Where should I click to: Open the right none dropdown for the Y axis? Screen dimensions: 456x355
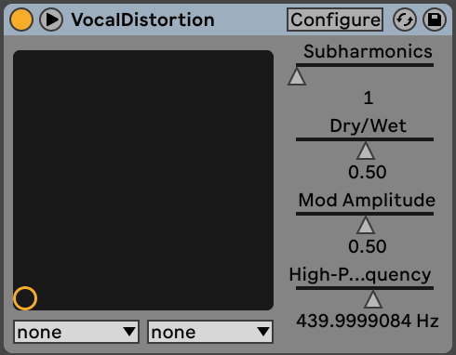(x=210, y=332)
